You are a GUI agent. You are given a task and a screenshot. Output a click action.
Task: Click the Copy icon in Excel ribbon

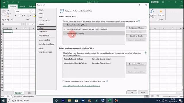8,13
